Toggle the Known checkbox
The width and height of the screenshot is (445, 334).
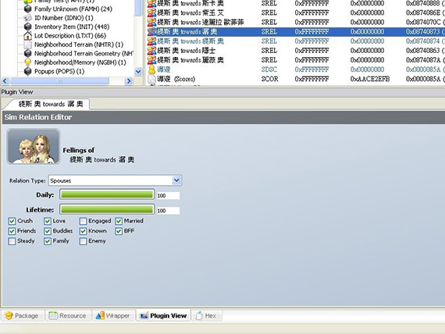point(83,231)
